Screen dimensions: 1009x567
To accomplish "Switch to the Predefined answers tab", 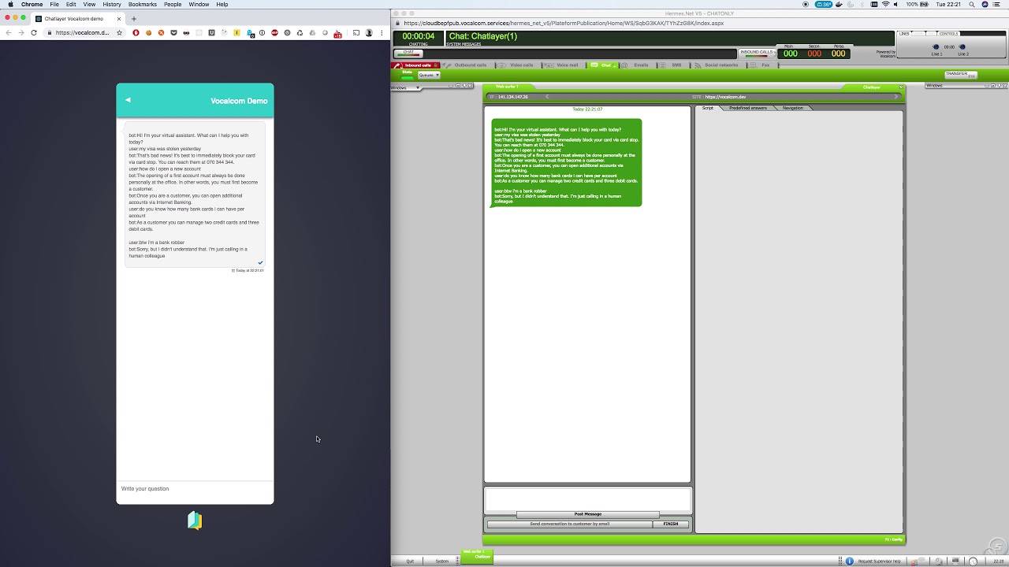I will [x=747, y=108].
